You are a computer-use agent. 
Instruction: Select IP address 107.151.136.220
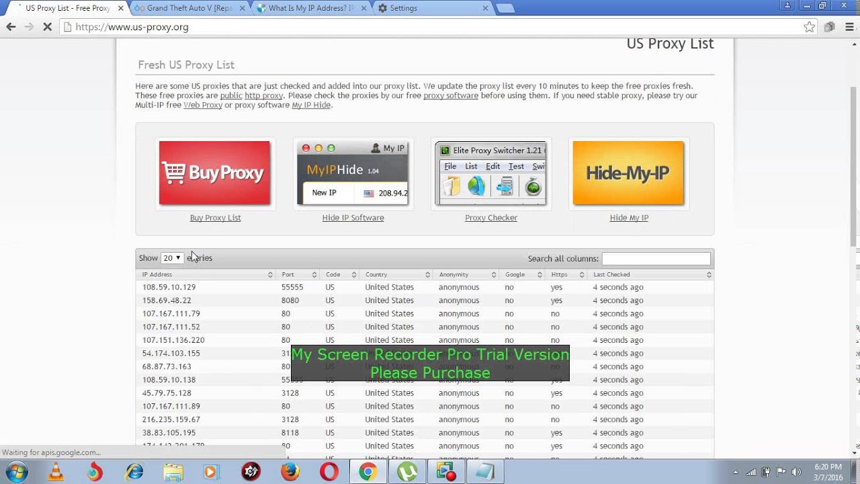[173, 340]
